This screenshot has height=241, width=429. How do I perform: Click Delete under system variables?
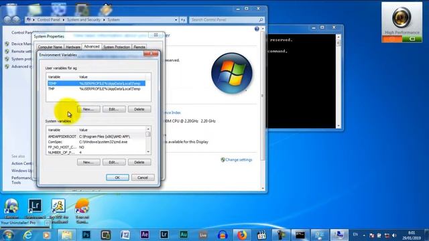tap(139, 162)
